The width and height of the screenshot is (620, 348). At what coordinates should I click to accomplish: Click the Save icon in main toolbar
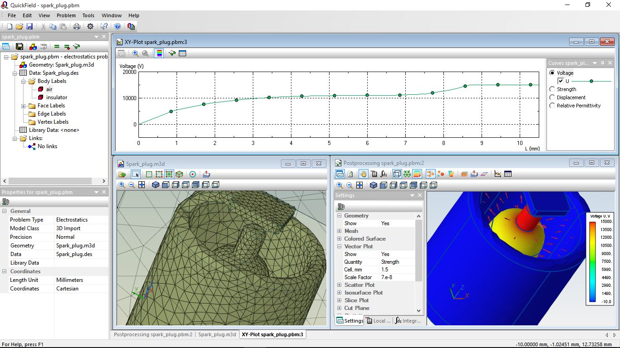[30, 27]
